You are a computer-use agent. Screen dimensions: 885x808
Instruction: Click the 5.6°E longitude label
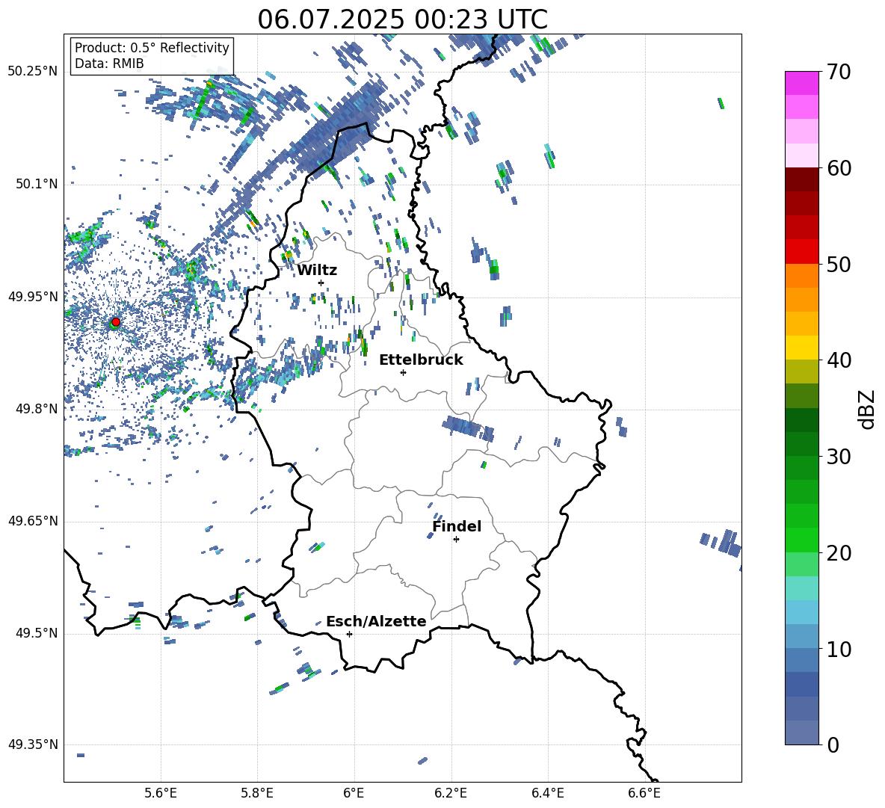pyautogui.click(x=161, y=793)
